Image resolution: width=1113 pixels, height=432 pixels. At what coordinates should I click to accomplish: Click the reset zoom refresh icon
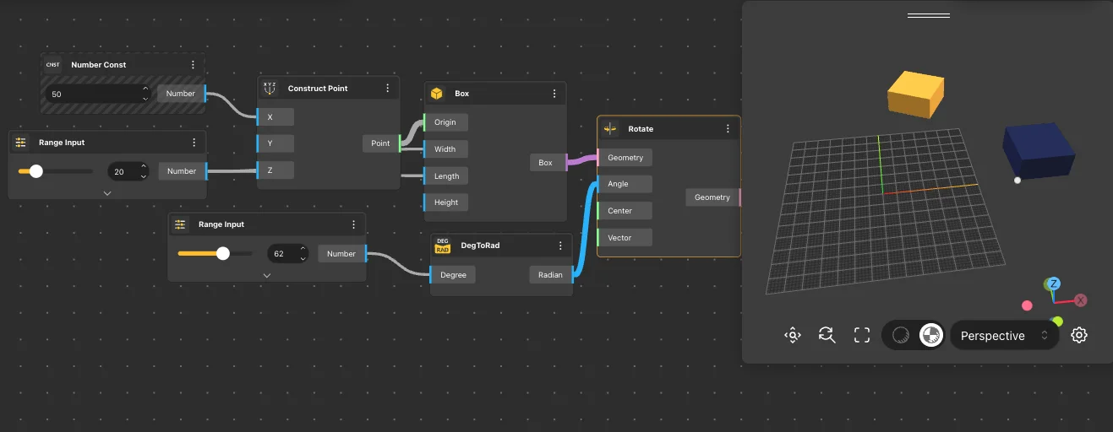click(827, 335)
